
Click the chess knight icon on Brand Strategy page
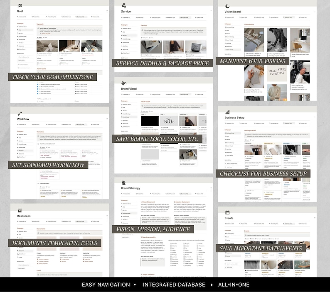123,182
